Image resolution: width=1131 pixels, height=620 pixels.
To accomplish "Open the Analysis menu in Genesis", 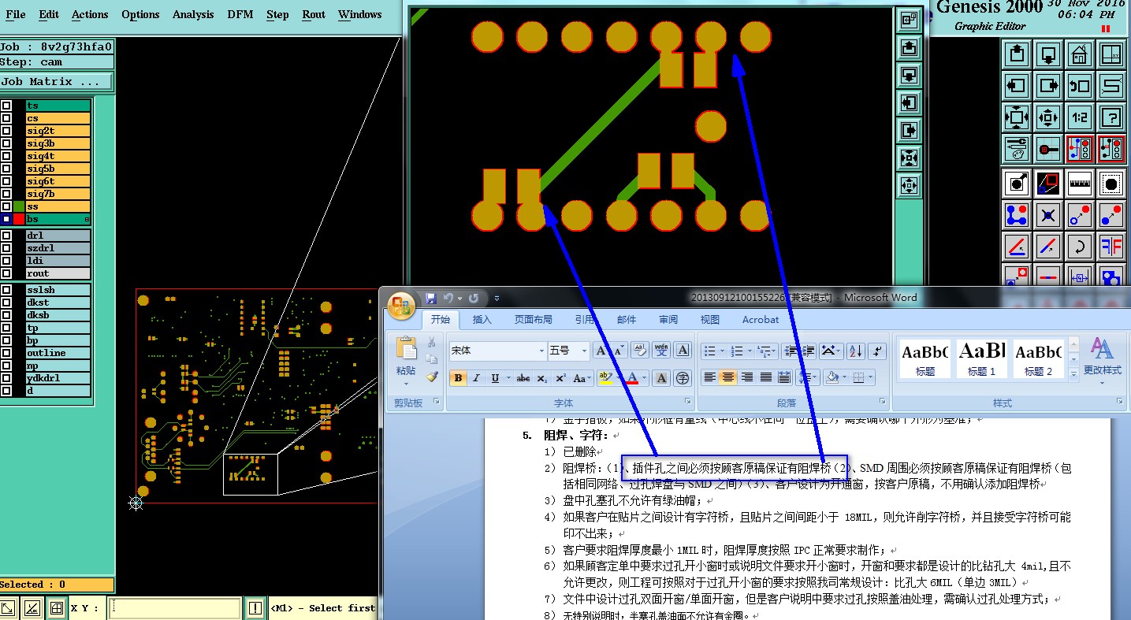I will click(x=193, y=14).
